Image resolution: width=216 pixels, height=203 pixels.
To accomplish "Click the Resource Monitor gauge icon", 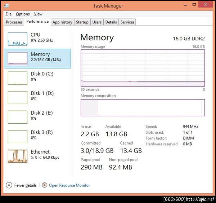I will tap(45, 185).
